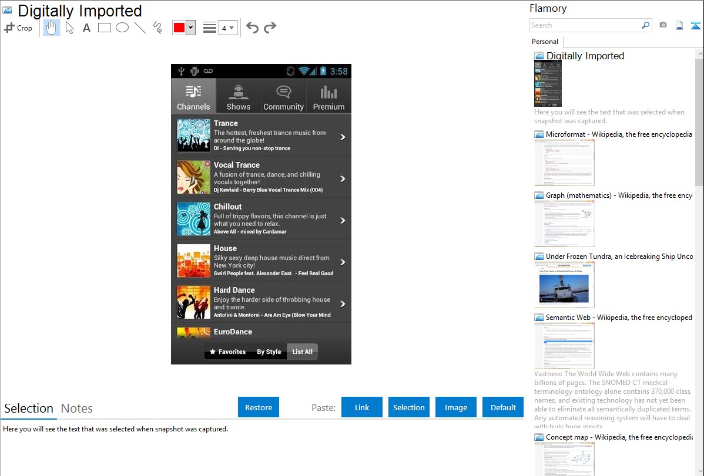The height and width of the screenshot is (476, 704).
Task: Open the Semantic Web snapshot thumbnail
Action: pos(564,346)
